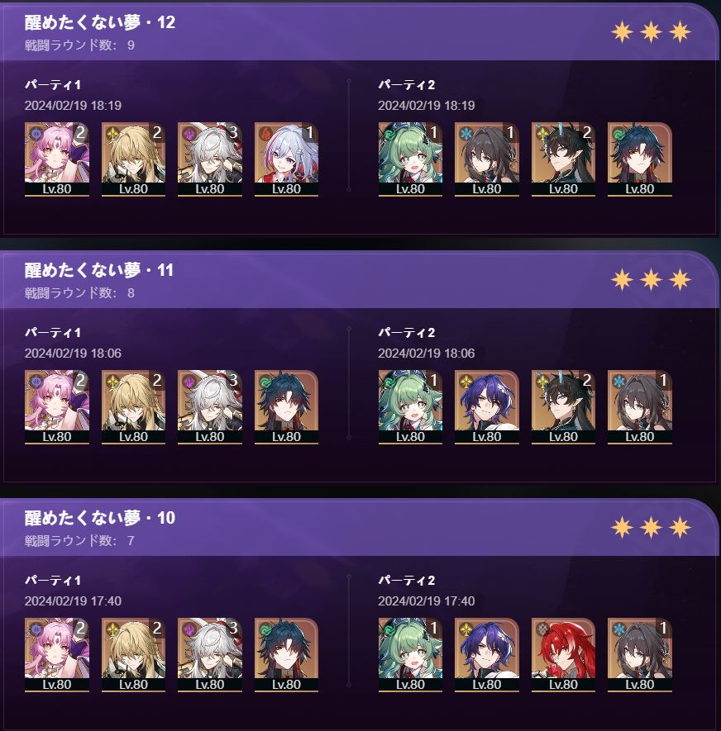The height and width of the screenshot is (731, 721).
Task: Click the three-star rating of stage 10
Action: coord(651,527)
